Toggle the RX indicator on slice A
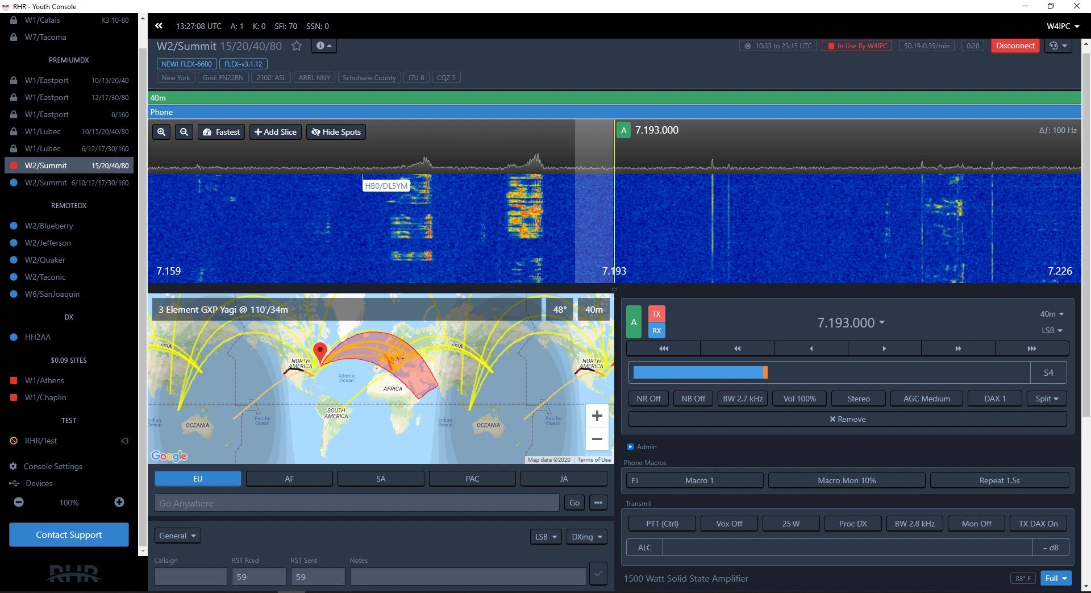This screenshot has width=1091, height=593. 656,330
